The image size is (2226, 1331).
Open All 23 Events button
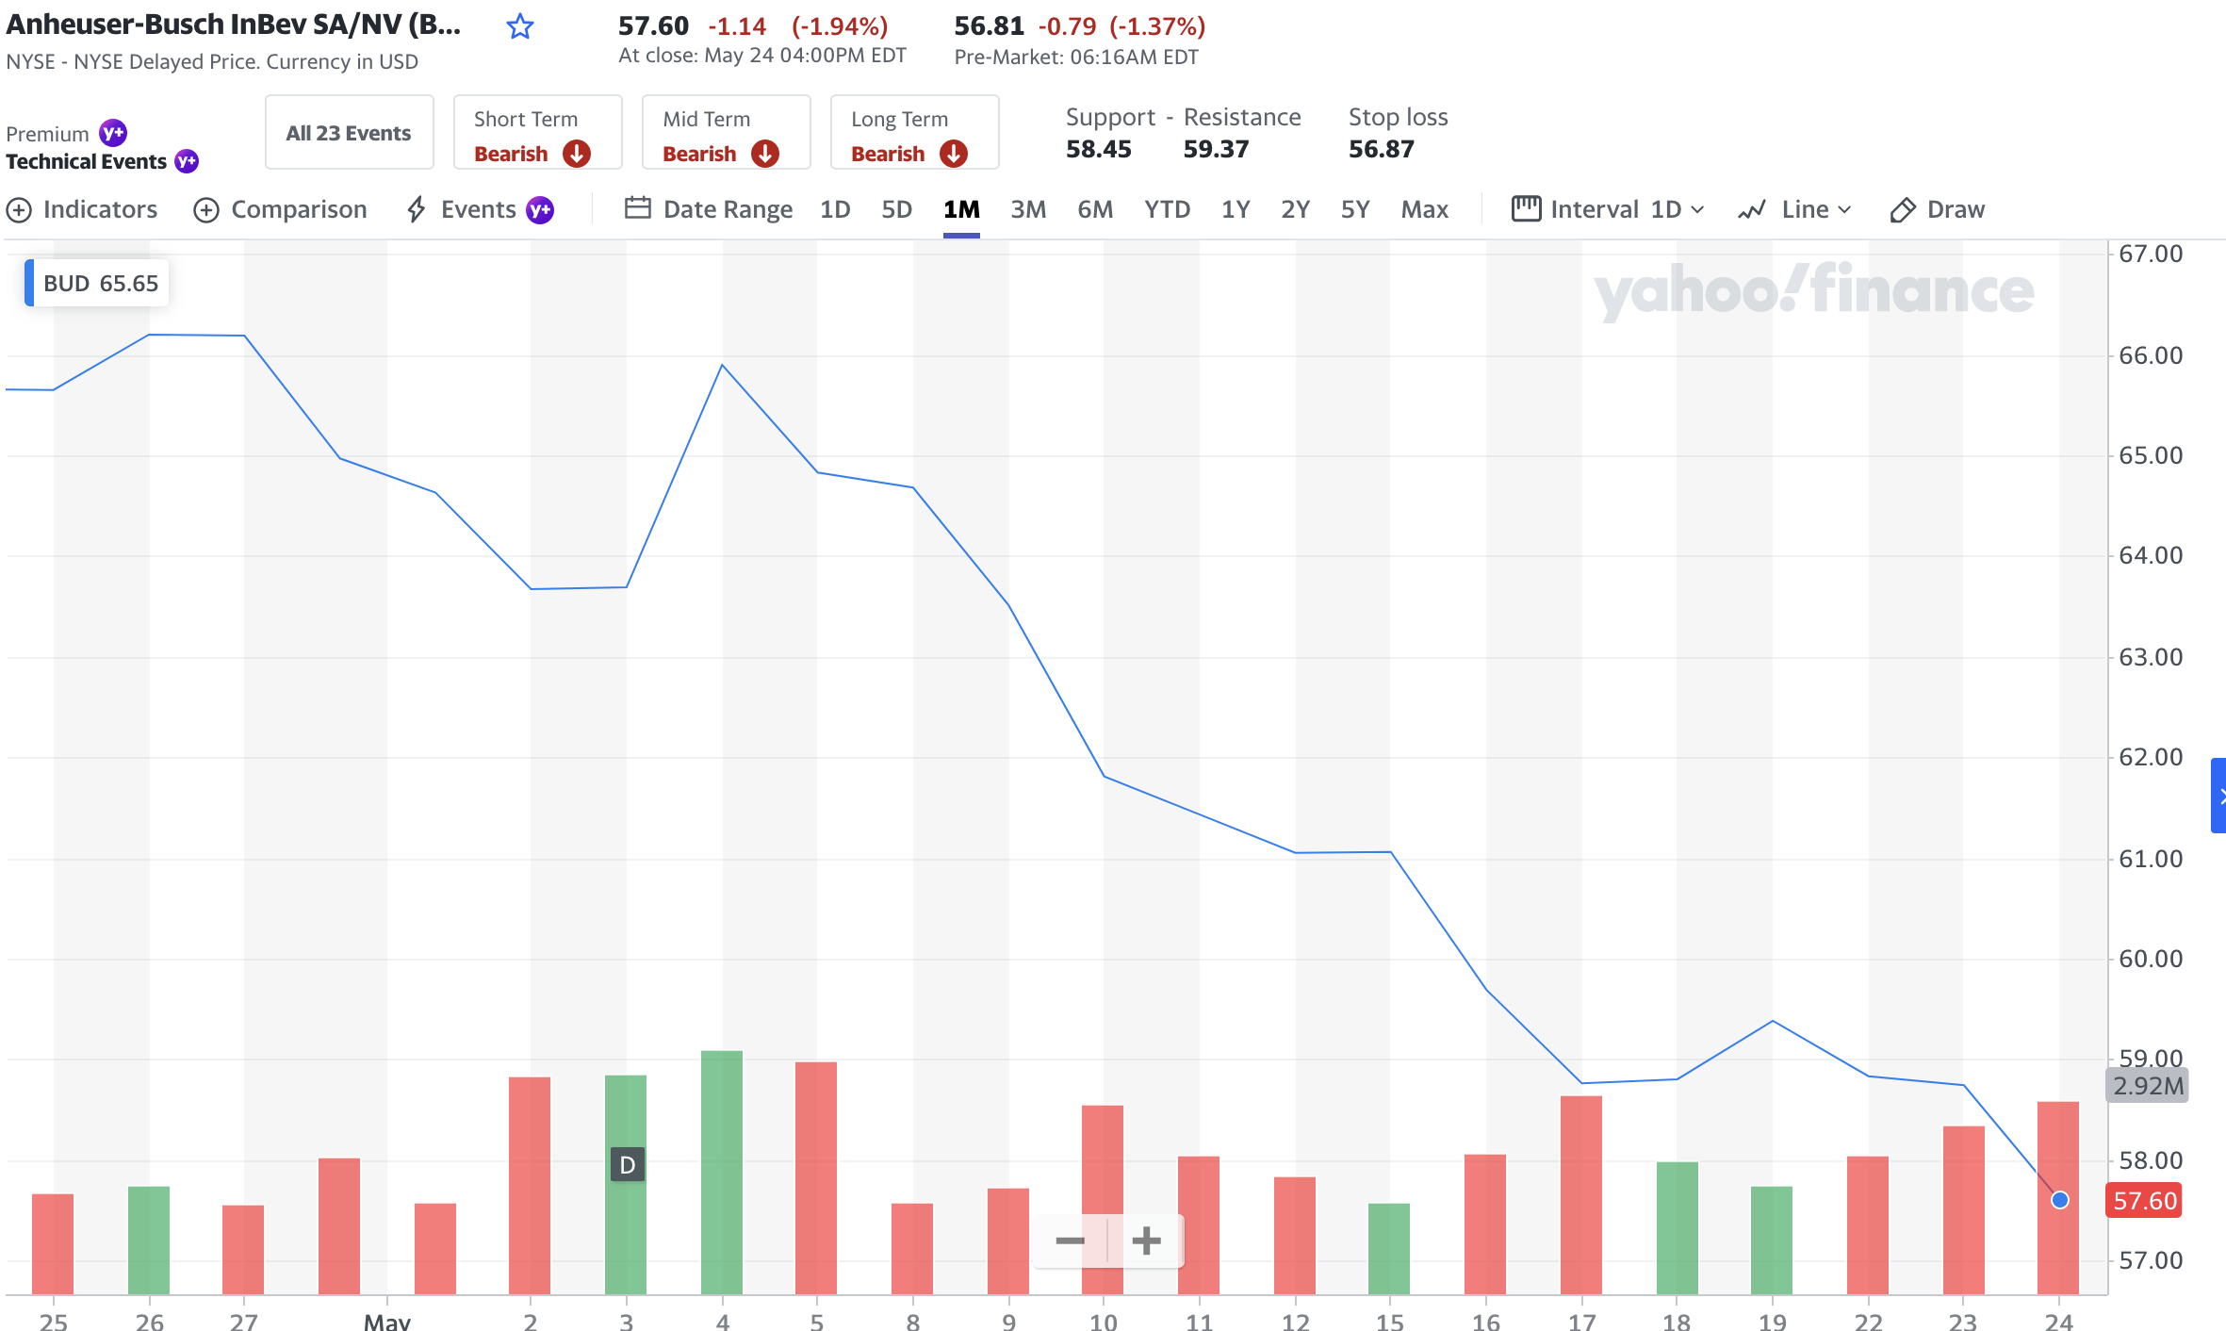(x=349, y=133)
